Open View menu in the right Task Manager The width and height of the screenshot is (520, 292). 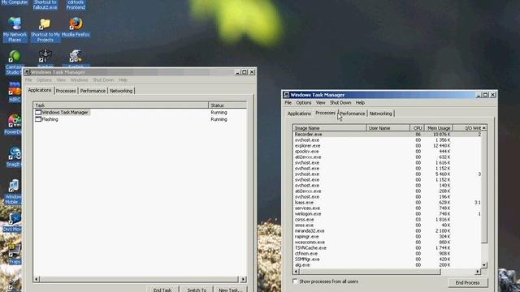(320, 103)
